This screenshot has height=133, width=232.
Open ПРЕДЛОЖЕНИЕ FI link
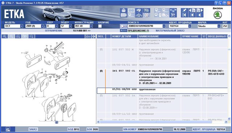pyautogui.click(x=138, y=31)
